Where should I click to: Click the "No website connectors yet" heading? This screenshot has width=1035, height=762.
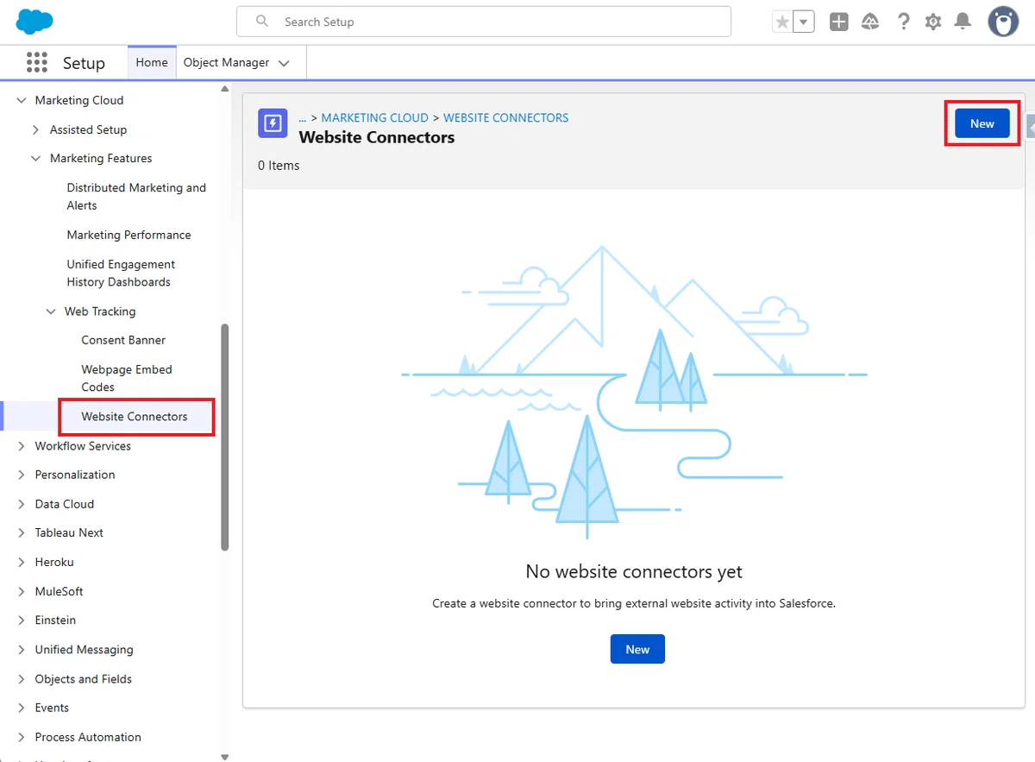[634, 571]
